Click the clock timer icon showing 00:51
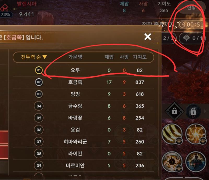Viewport: 209px width, 180px height. 182,25
